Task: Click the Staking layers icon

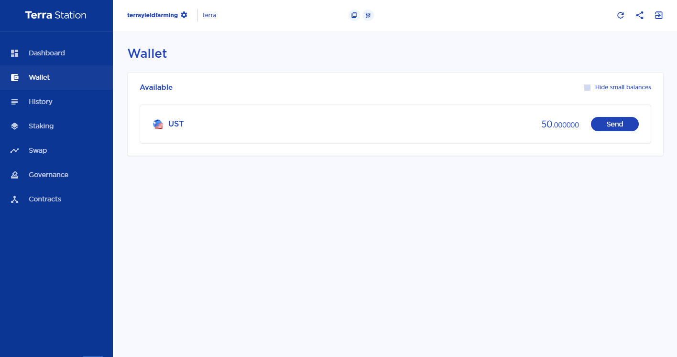Action: point(15,126)
